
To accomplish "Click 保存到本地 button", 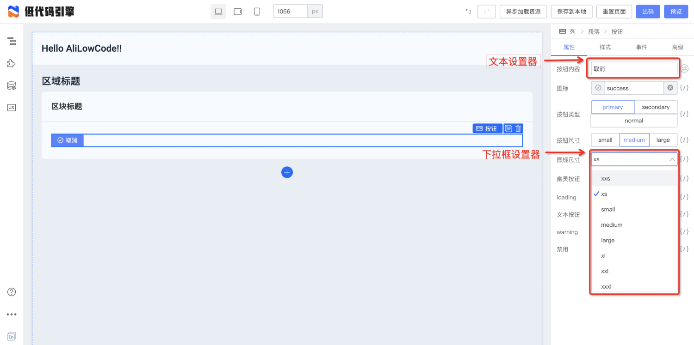I will coord(571,12).
